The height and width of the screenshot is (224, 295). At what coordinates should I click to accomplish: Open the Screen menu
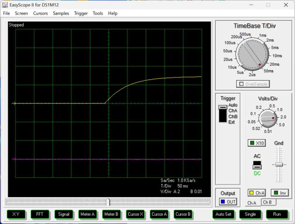click(21, 13)
